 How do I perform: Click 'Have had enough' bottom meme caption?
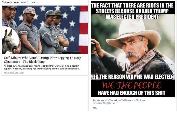pos(132,93)
